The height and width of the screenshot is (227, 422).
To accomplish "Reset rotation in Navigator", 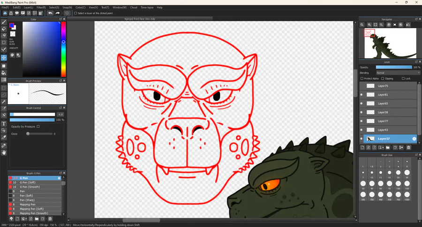I will pos(394,24).
